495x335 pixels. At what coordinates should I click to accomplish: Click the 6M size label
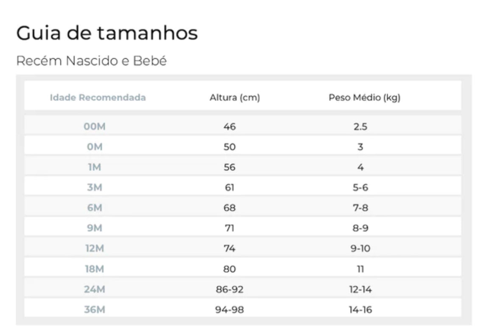click(x=95, y=208)
